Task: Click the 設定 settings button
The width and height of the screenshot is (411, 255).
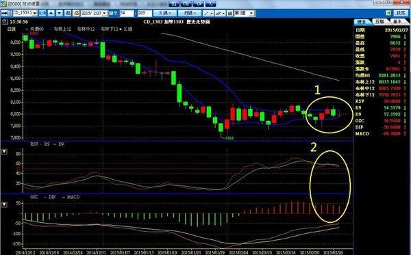Action: point(401,13)
